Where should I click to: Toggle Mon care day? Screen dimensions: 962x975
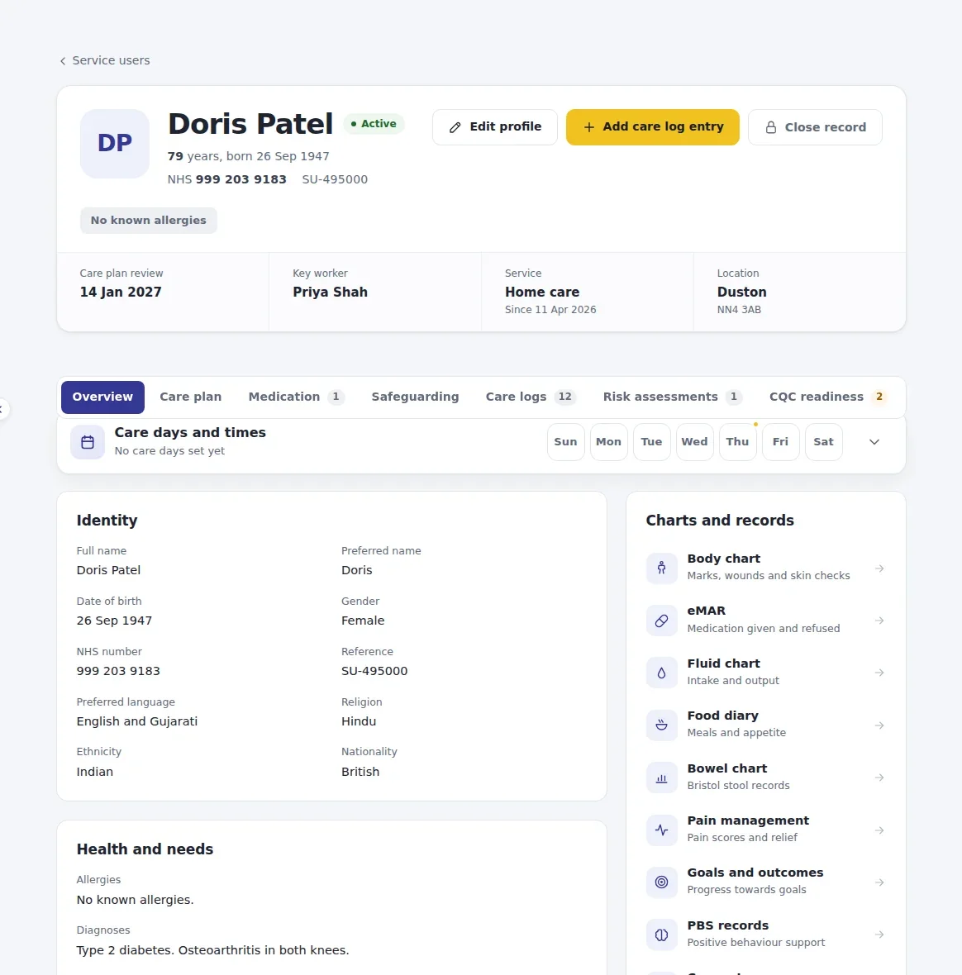[609, 442]
